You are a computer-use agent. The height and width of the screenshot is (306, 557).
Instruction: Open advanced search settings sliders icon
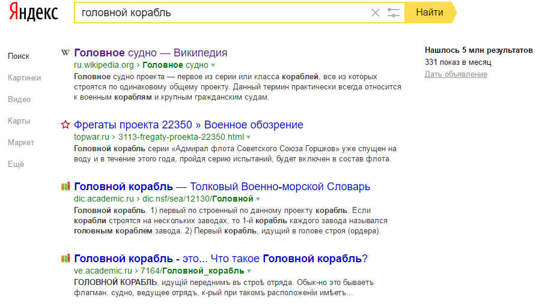[393, 13]
